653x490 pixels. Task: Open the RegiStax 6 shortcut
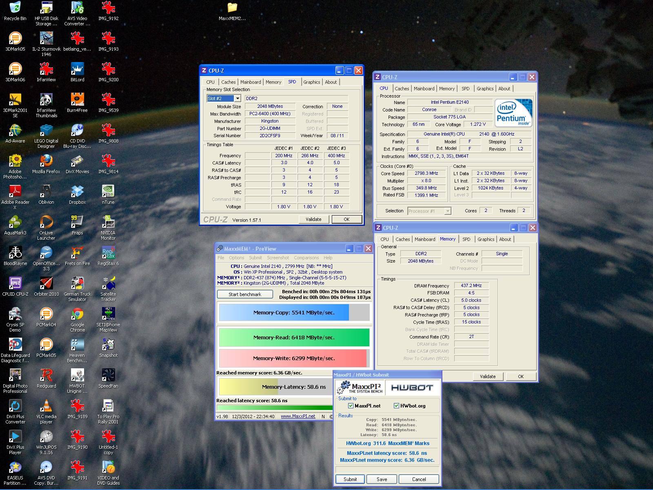(x=108, y=256)
